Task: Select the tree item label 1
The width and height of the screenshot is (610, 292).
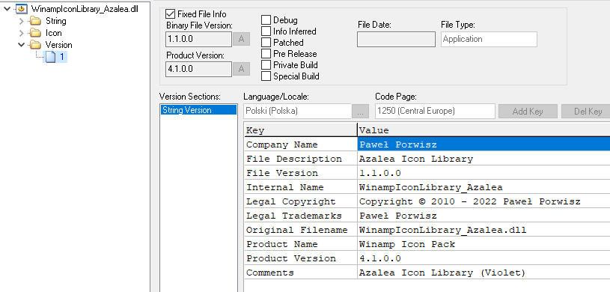Action: (x=62, y=57)
